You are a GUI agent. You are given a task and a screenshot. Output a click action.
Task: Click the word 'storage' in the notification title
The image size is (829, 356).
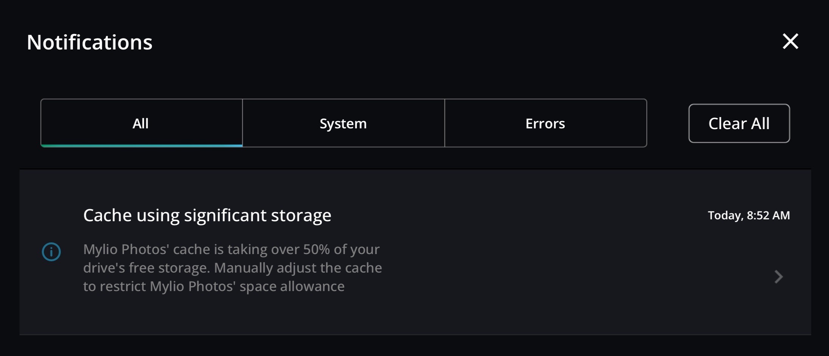(301, 215)
